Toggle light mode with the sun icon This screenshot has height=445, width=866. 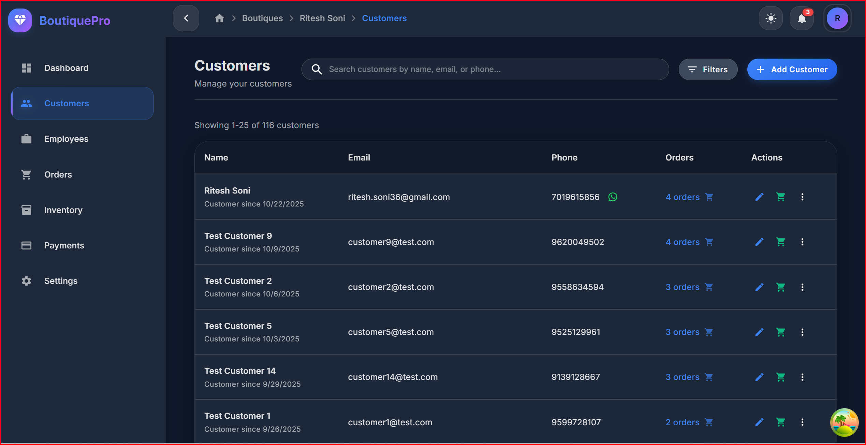point(771,18)
